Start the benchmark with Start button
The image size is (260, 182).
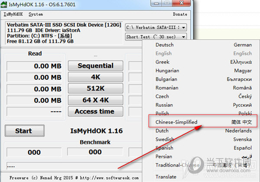click(25, 131)
